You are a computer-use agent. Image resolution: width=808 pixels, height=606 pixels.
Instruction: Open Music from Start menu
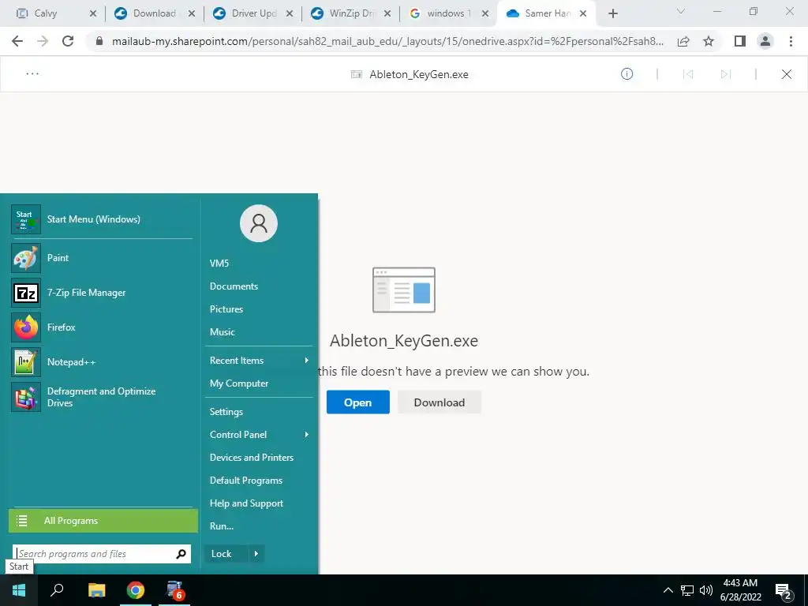point(222,332)
